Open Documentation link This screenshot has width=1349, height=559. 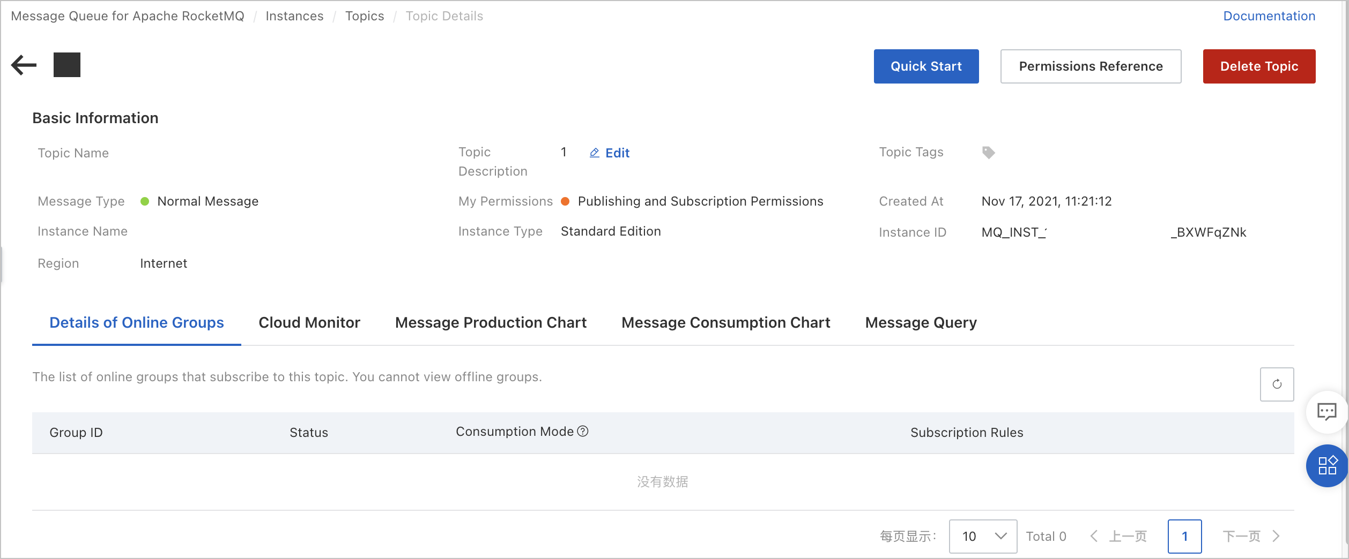click(x=1269, y=16)
